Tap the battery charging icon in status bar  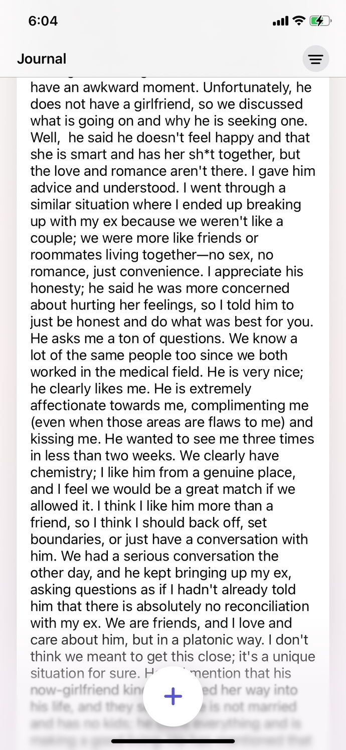pos(320,21)
